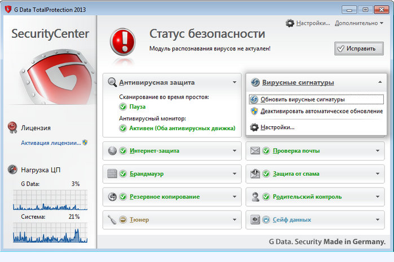Click the Исправить button
Image resolution: width=394 pixels, height=262 pixels.
tap(359, 48)
